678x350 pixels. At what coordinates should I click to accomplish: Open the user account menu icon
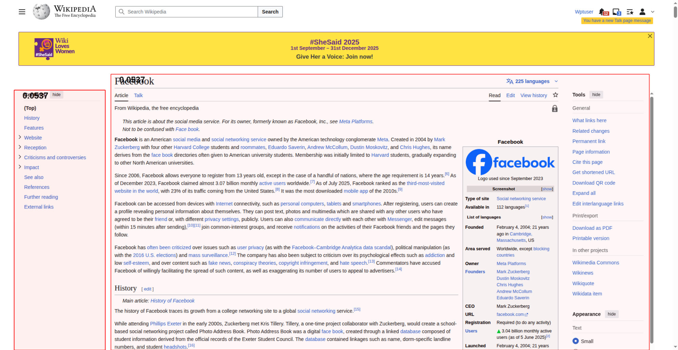(x=642, y=12)
